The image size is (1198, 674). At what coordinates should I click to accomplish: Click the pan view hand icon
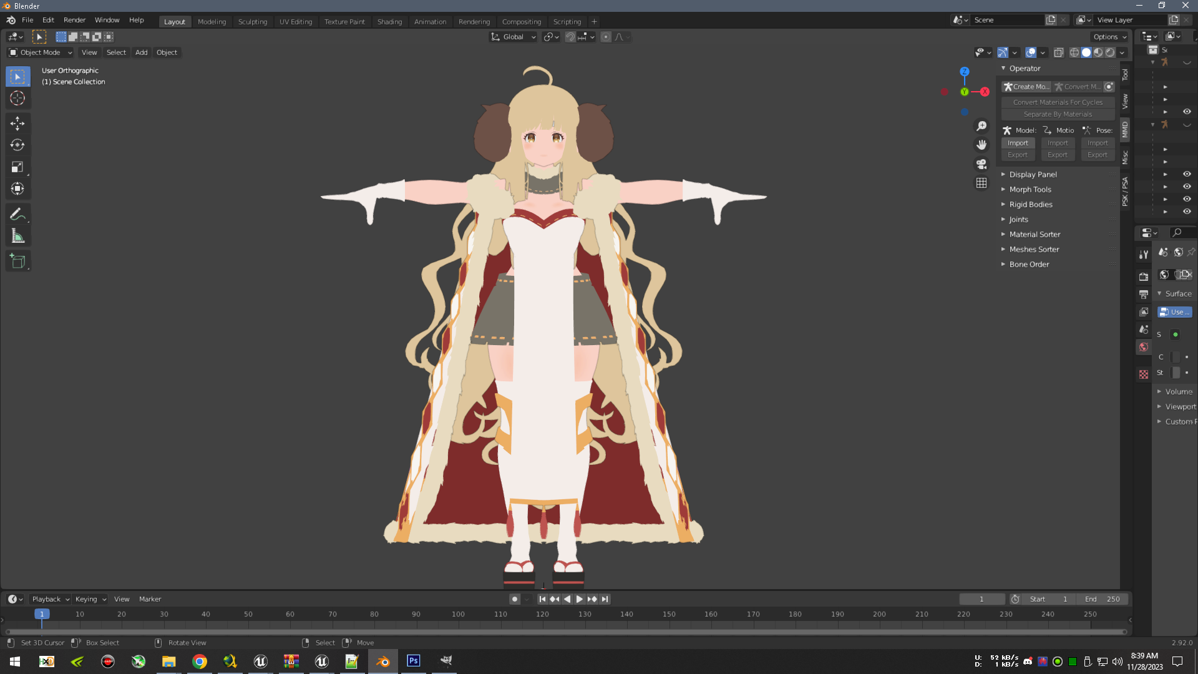(x=981, y=145)
